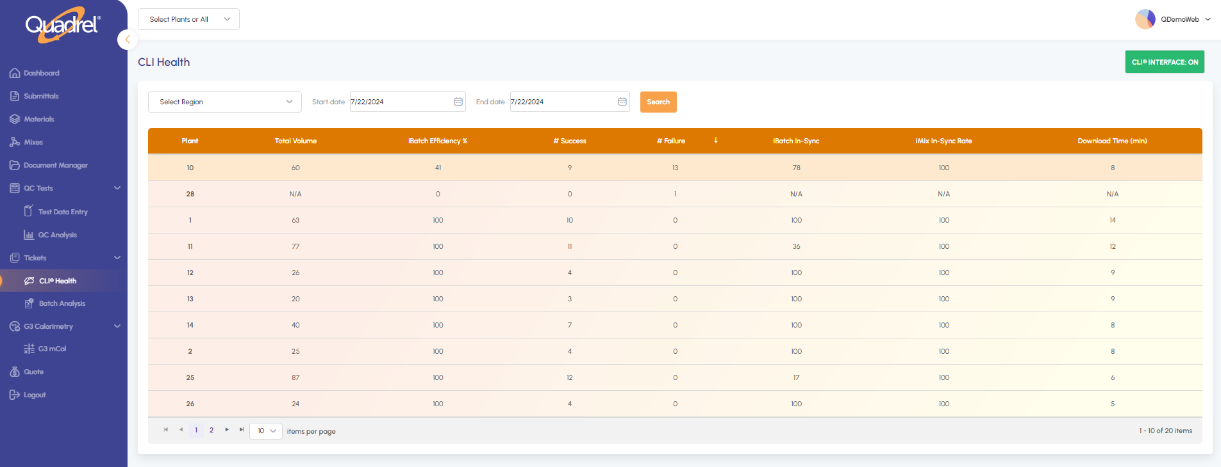This screenshot has width=1221, height=467.
Task: Navigate to Document Manager
Action: pos(56,165)
